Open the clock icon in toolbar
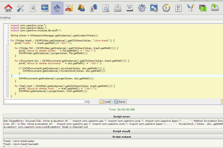The image size is (223, 148). [x=166, y=8]
